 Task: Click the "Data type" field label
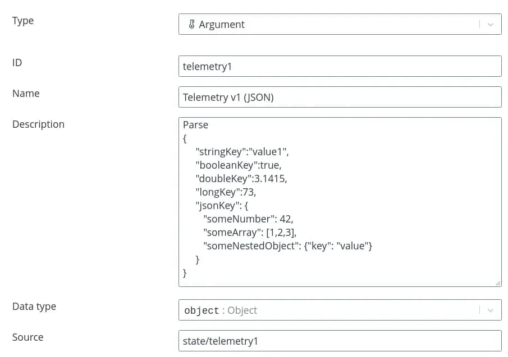(34, 307)
